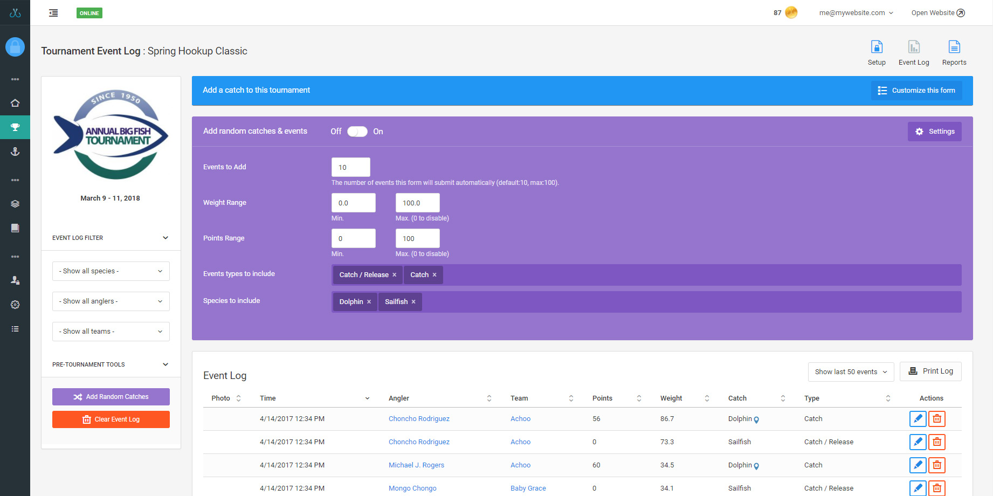Open the list icon at sidebar bottom
The height and width of the screenshot is (496, 993).
pos(15,329)
